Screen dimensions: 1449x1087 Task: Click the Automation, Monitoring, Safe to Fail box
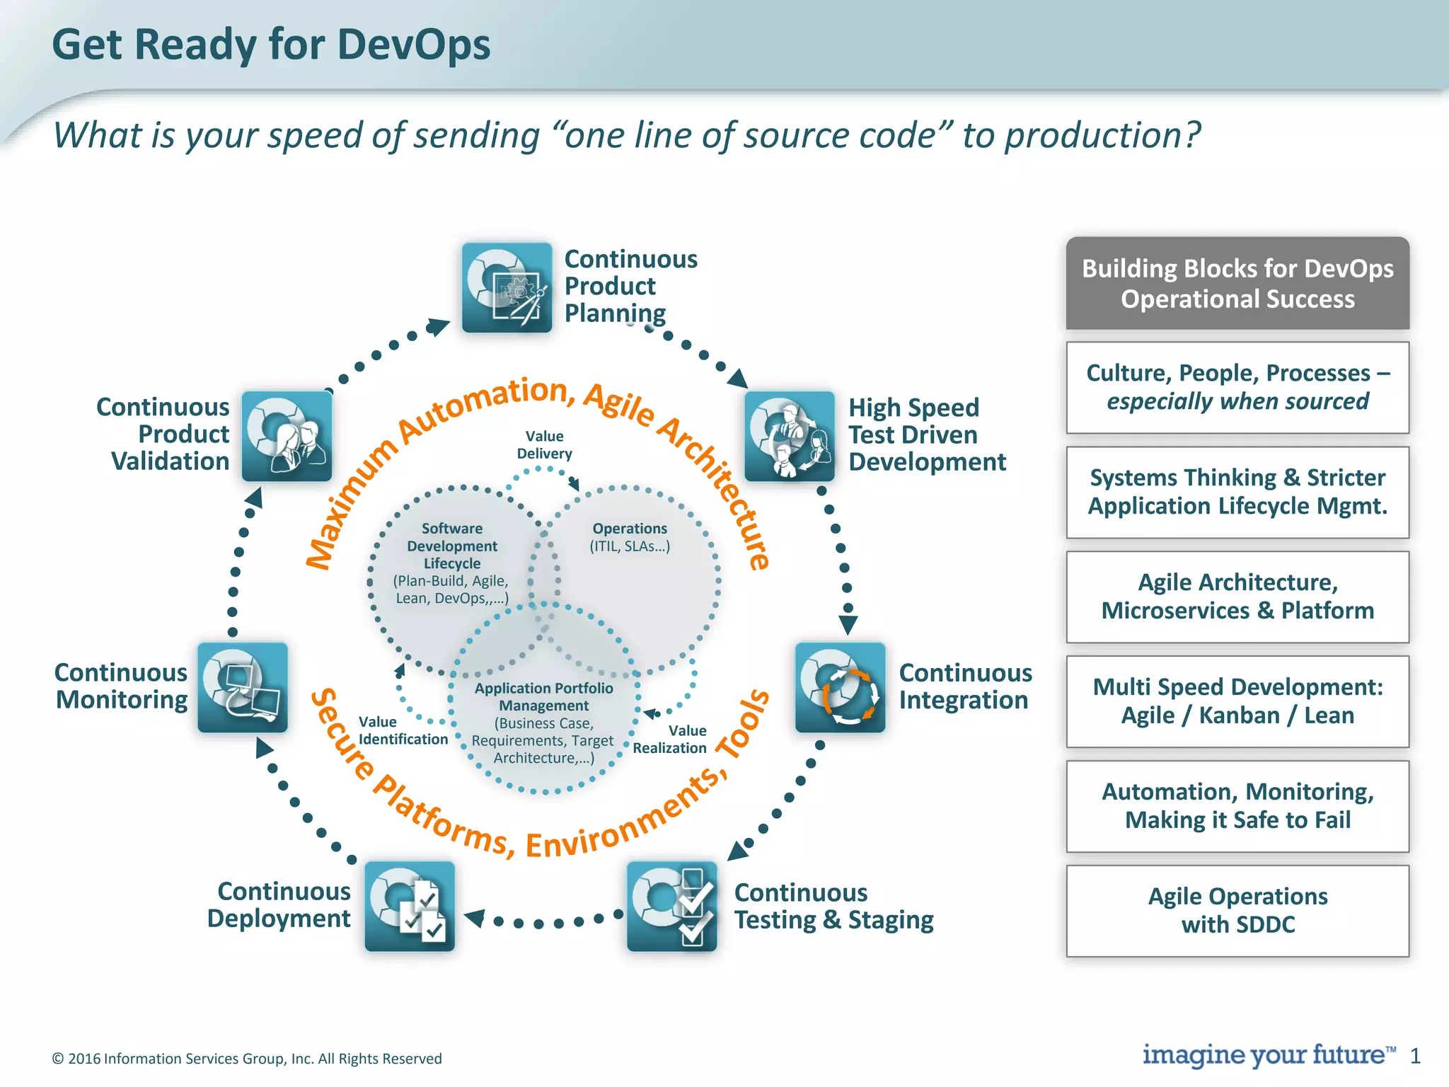click(1237, 807)
